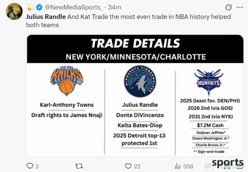Click the 34m timestamp link
The image size is (248, 172).
[x=115, y=7]
